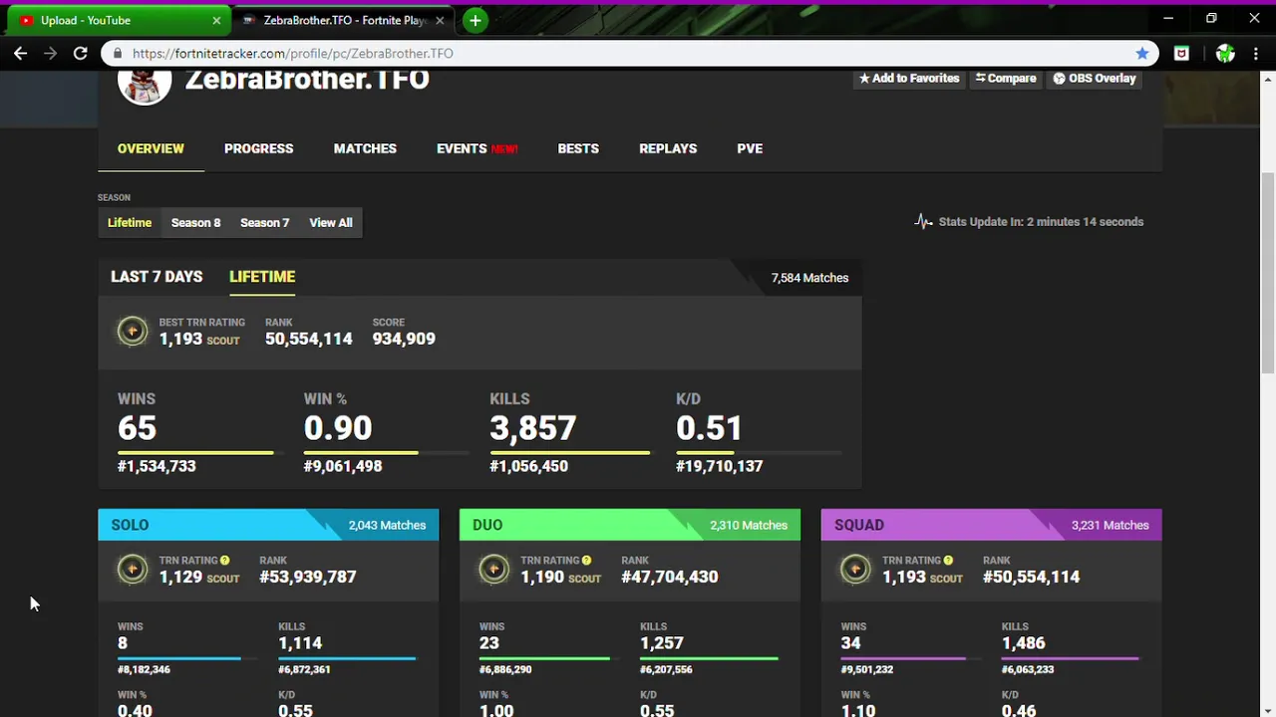
Task: Click the Duo rank #47,704,430
Action: coord(670,577)
